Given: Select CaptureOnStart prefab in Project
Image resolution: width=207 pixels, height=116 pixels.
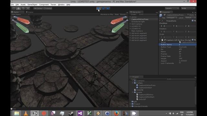Looking at the screenshot, I should (145, 88).
